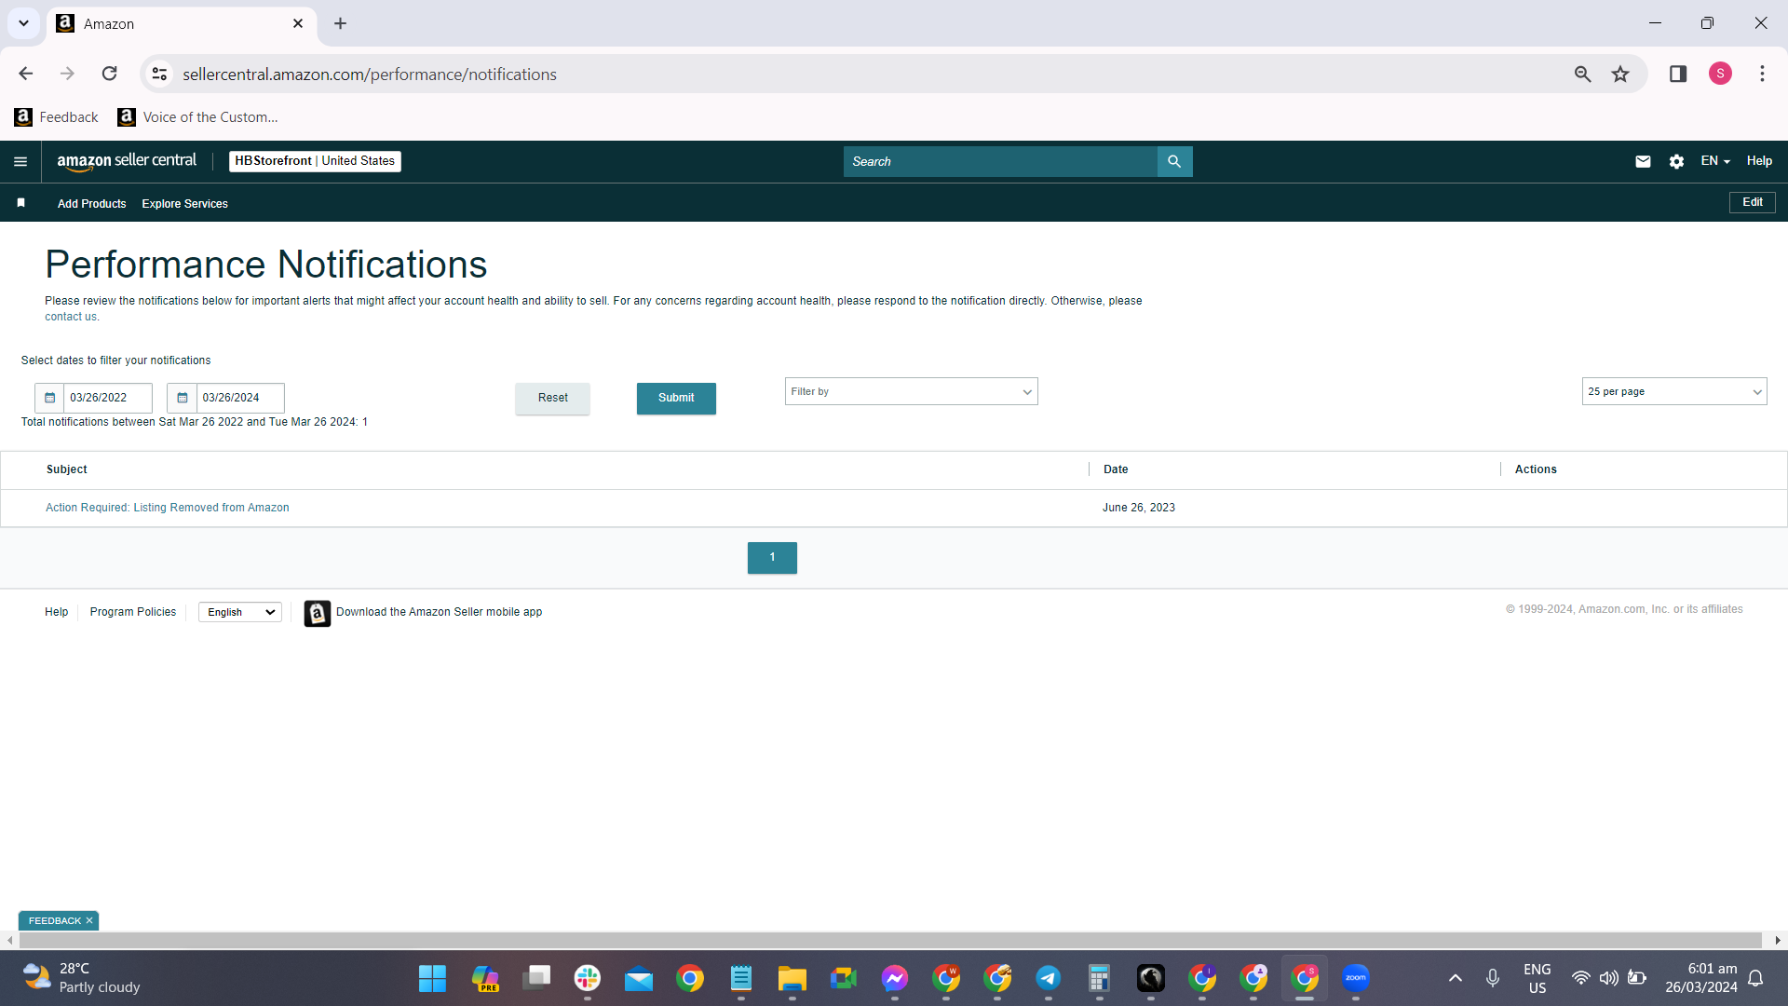Reload the page with the refresh icon
The image size is (1788, 1006).
tap(110, 74)
